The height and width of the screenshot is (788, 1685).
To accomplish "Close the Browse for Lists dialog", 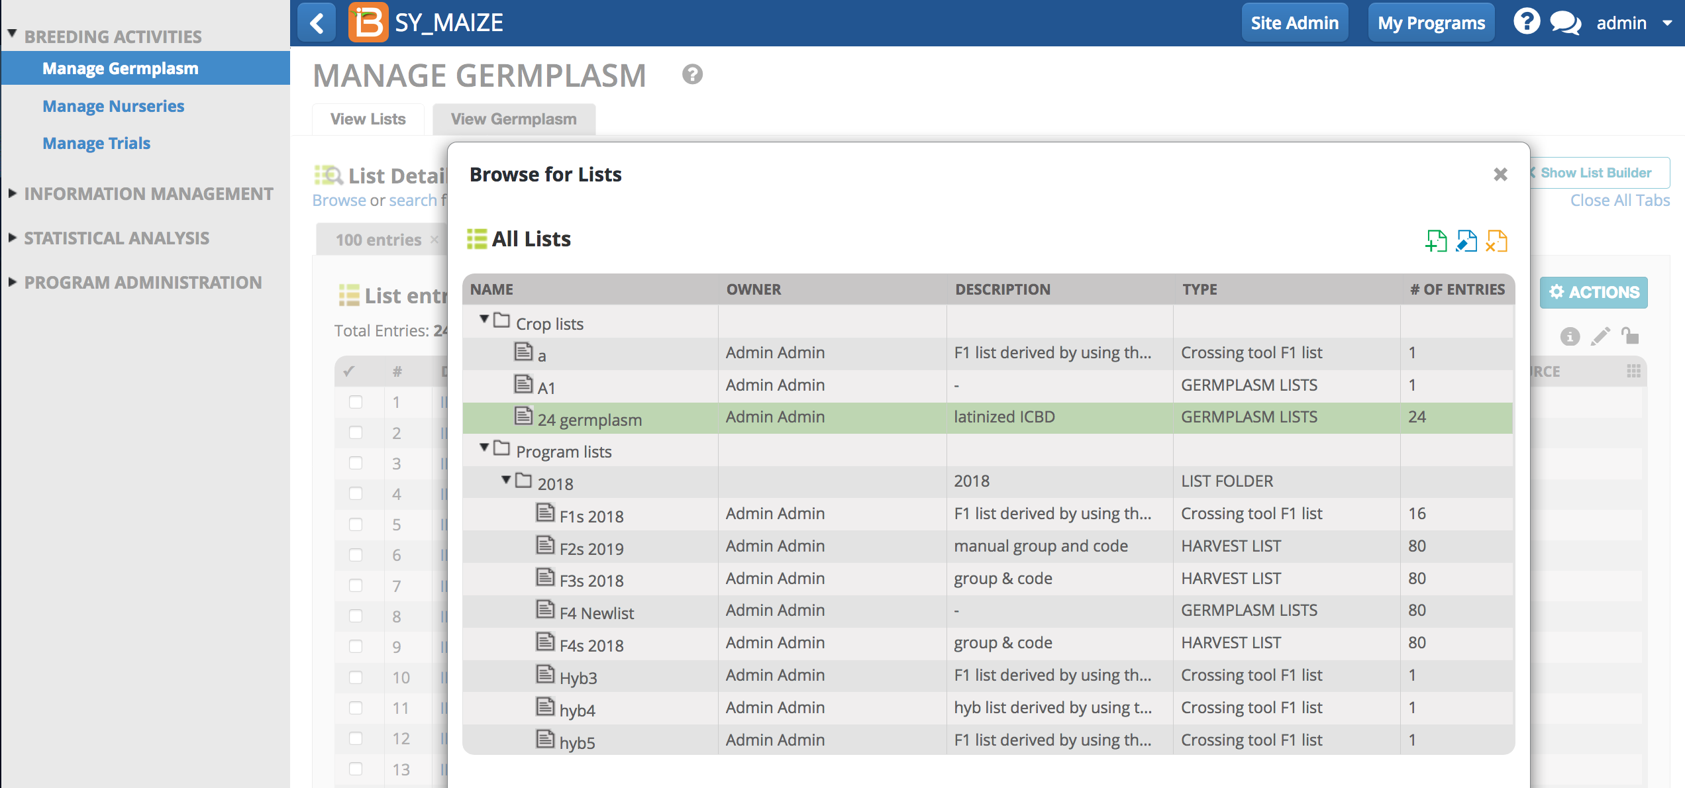I will [1500, 174].
